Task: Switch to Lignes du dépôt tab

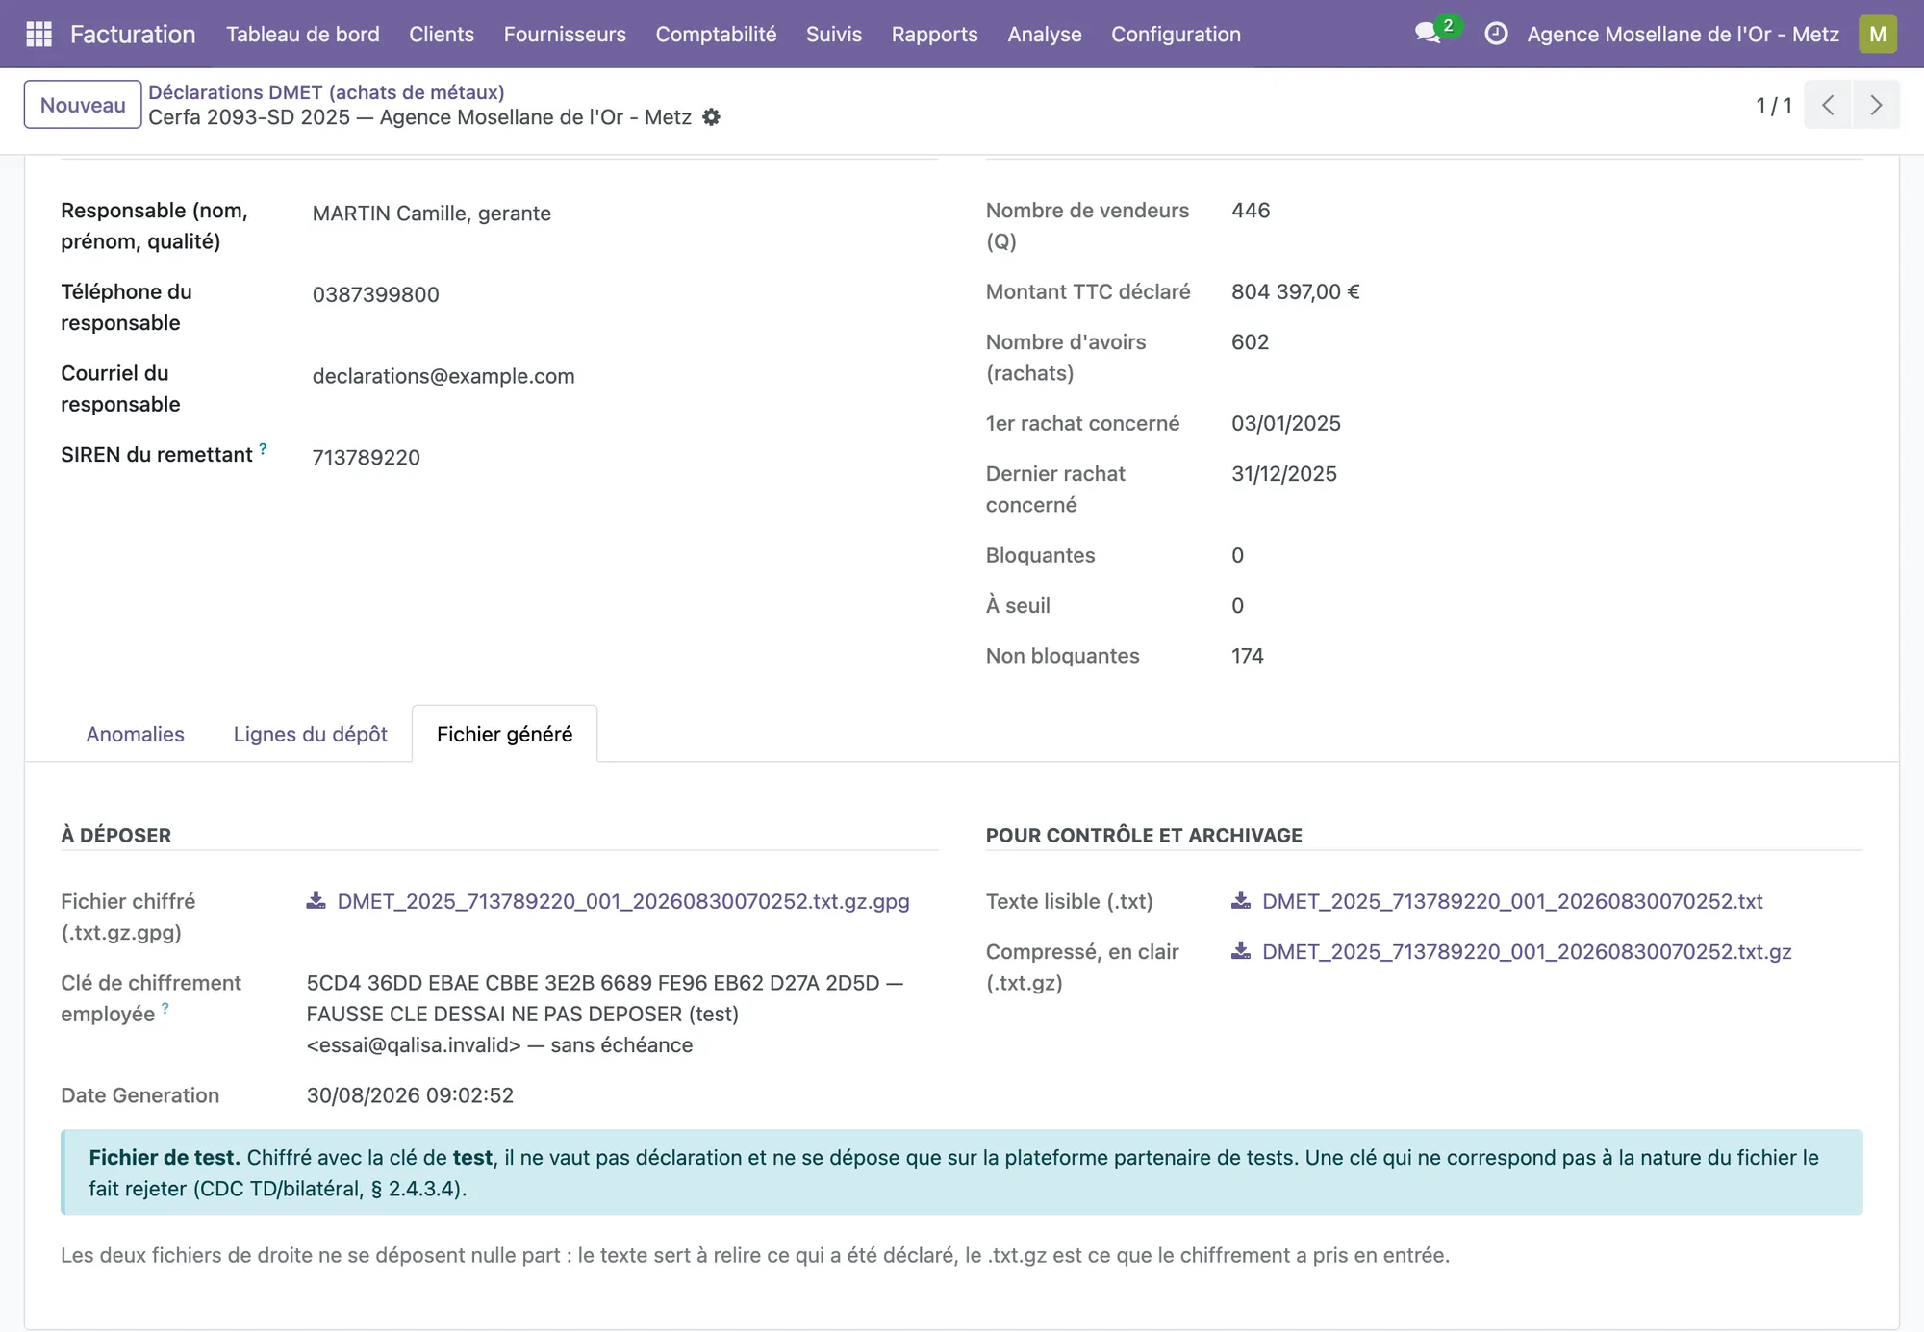Action: tap(310, 734)
